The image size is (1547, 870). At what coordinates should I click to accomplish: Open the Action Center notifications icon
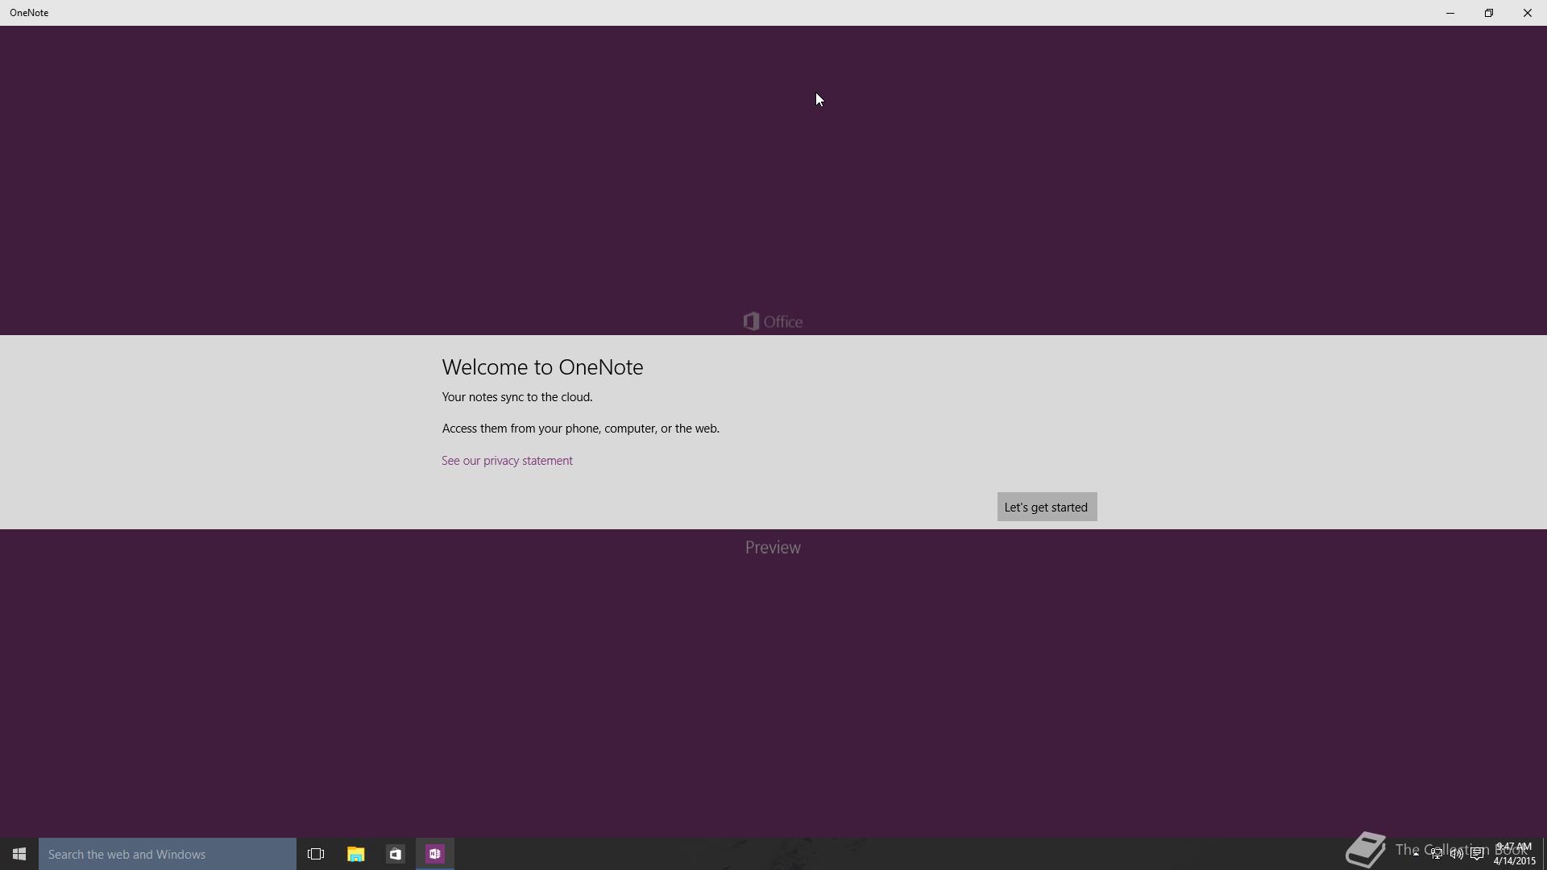(1477, 854)
